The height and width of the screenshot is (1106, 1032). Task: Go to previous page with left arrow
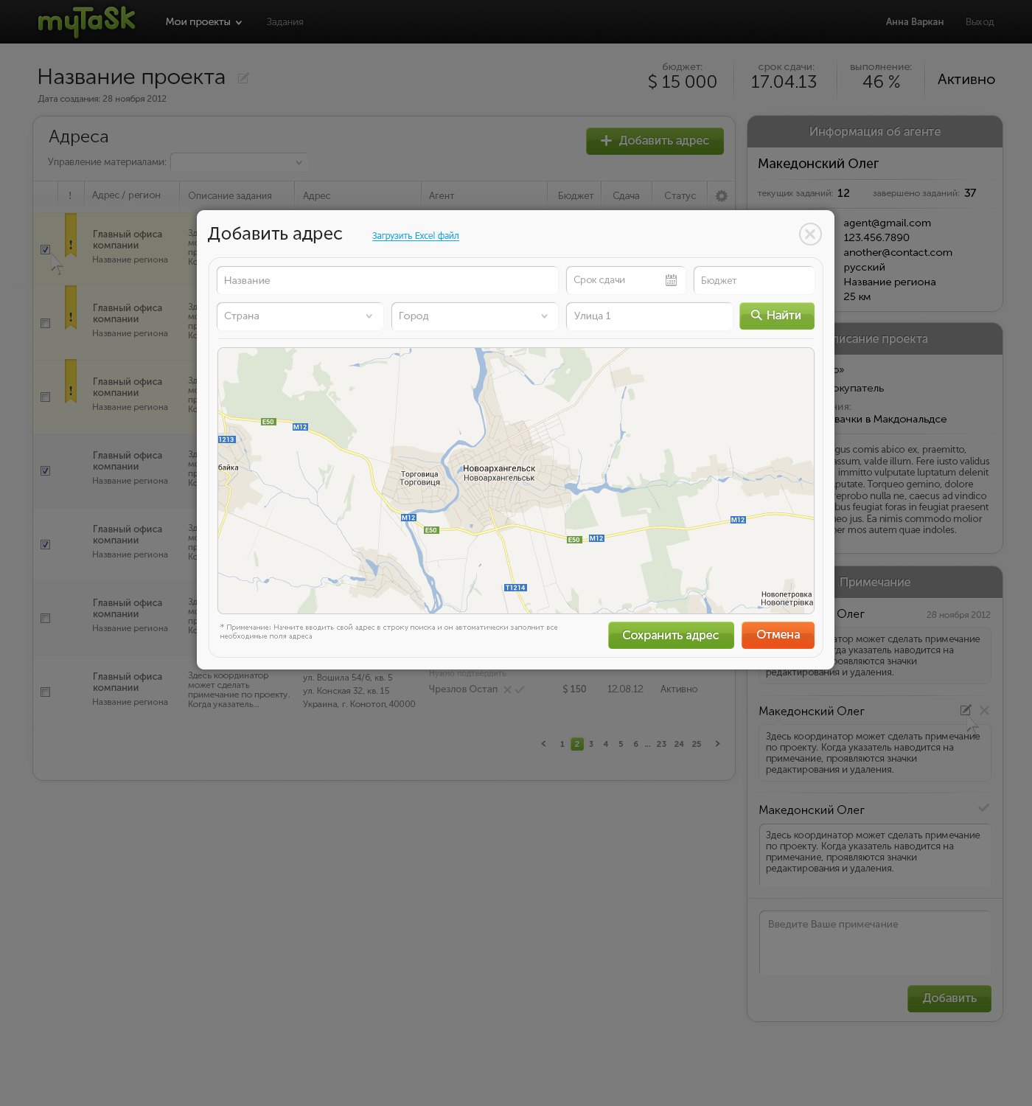click(544, 744)
